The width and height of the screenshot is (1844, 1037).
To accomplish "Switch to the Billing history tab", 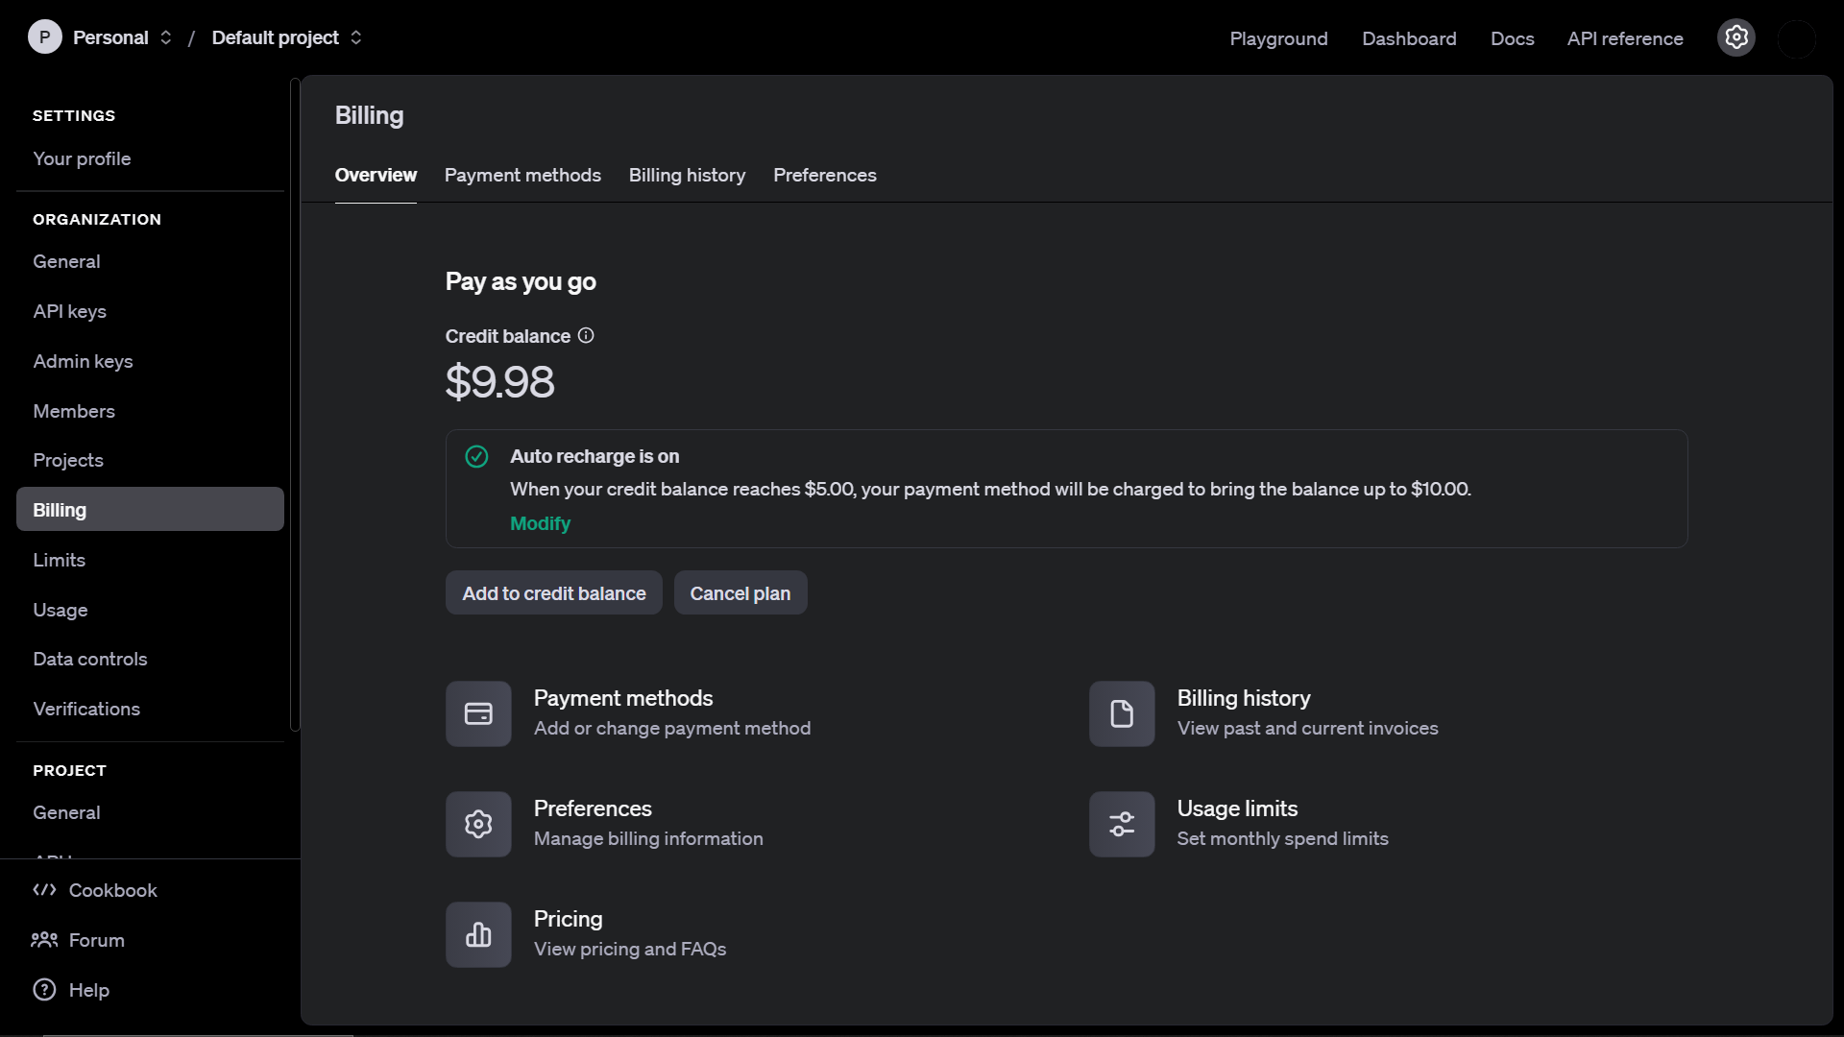I will pyautogui.click(x=687, y=175).
